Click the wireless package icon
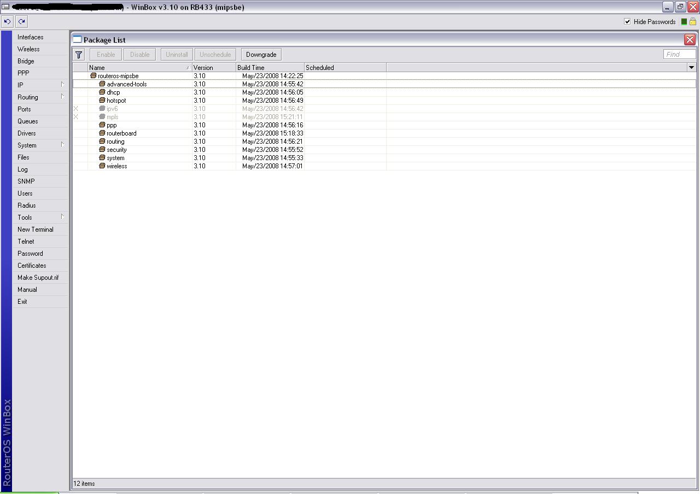Viewport: 700px width, 494px height. coord(102,166)
